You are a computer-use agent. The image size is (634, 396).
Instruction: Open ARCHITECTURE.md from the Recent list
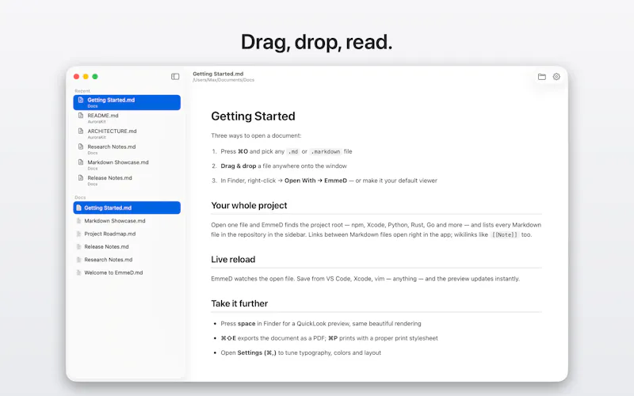pyautogui.click(x=127, y=133)
